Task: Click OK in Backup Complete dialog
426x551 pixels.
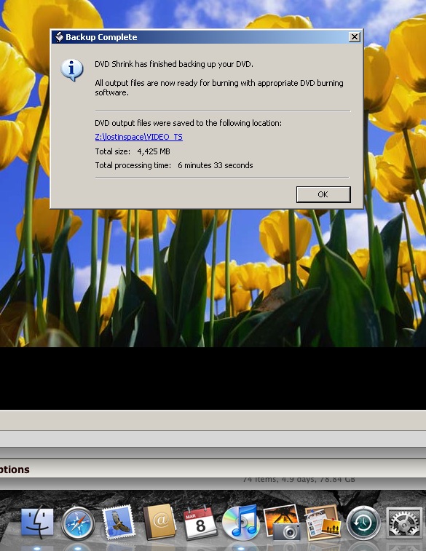Action: 323,194
